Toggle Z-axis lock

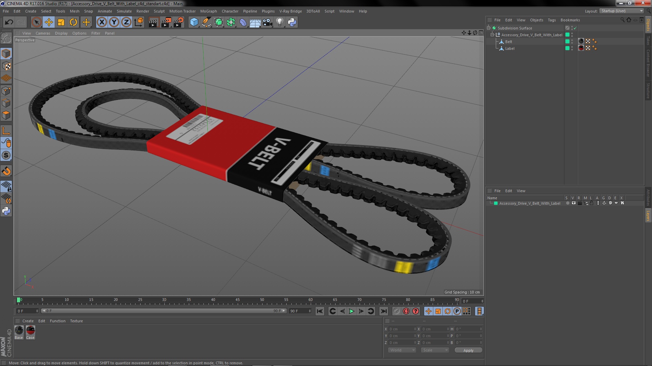(x=126, y=22)
